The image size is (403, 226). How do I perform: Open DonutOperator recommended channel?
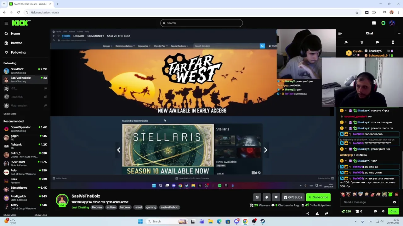pyautogui.click(x=25, y=129)
